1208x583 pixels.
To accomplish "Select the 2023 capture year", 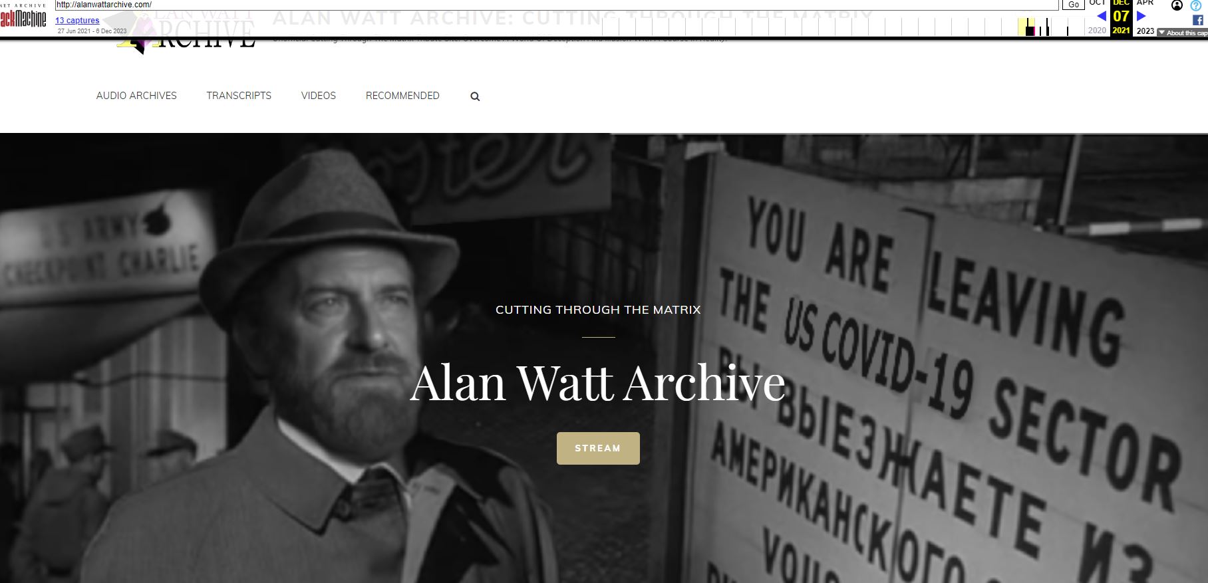I will [x=1145, y=31].
